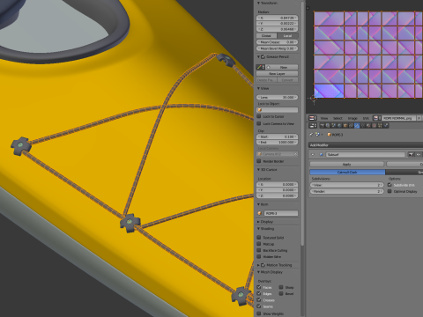Open the View menu in image editor
This screenshot has width=423, height=317.
(x=324, y=118)
